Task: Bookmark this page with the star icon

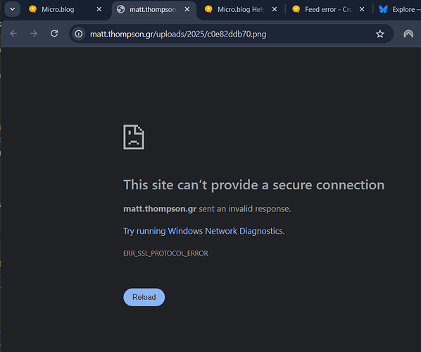Action: point(380,34)
